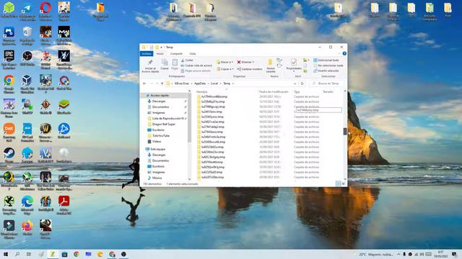Click the file-list vertical scrollbar thumb
This screenshot has width=462, height=259.
click(345, 132)
